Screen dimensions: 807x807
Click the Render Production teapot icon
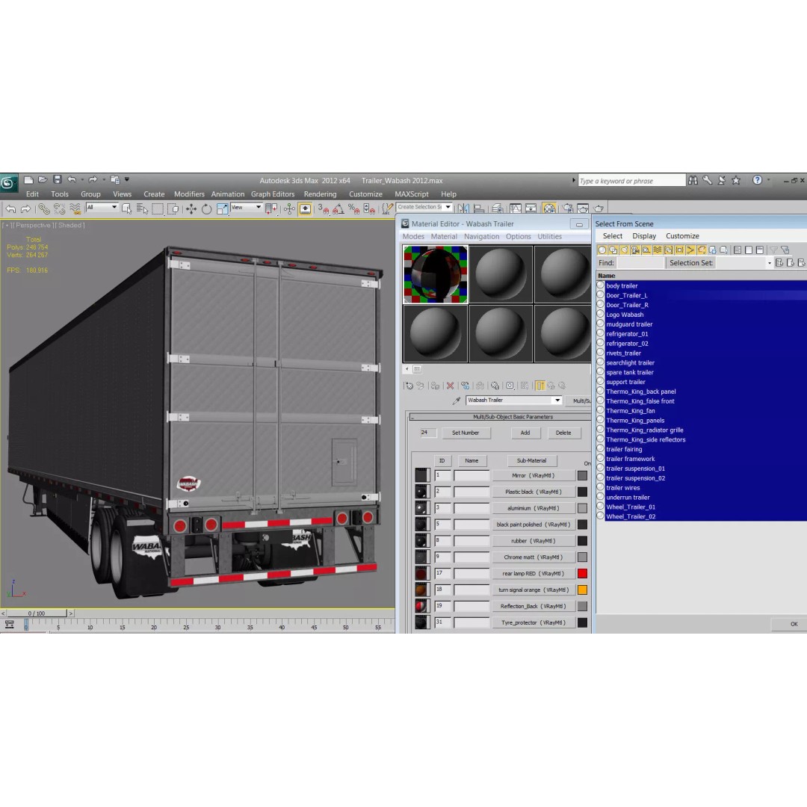point(599,208)
